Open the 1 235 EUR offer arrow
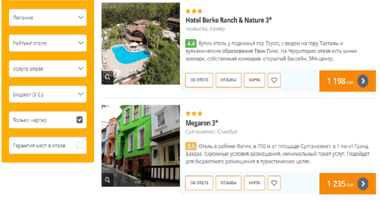The width and height of the screenshot is (380, 200). click(x=363, y=184)
